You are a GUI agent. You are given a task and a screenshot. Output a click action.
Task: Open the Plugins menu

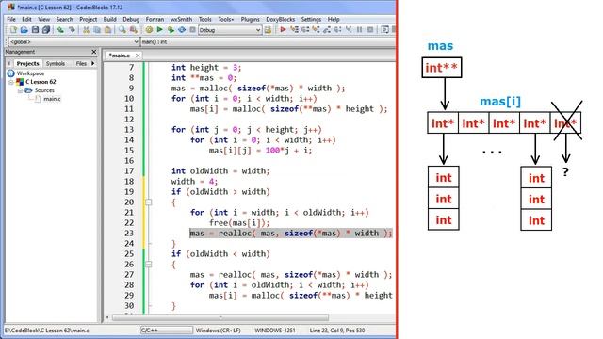click(x=250, y=19)
